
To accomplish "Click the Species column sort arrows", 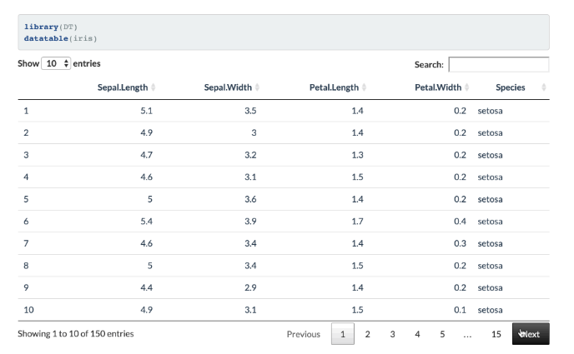I will 544,87.
